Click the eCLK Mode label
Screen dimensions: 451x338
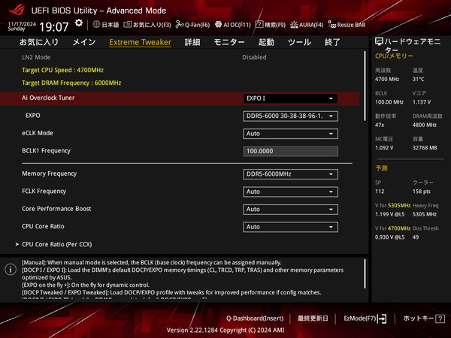[38, 133]
